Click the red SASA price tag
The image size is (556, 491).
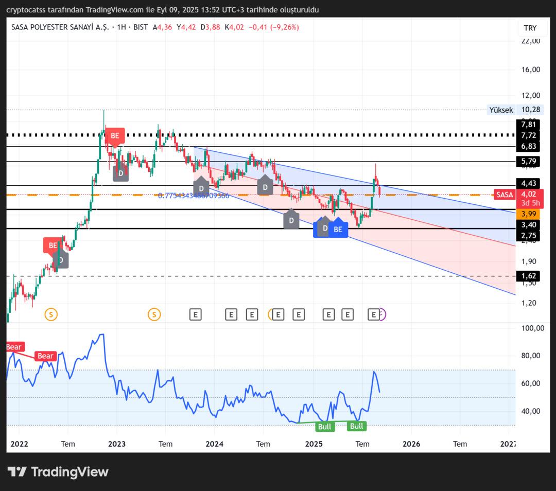505,194
